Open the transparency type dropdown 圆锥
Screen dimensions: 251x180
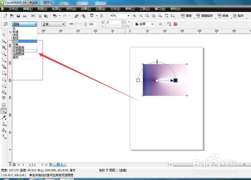click(x=25, y=24)
